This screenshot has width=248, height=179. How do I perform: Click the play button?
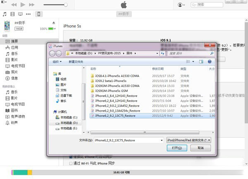click(x=23, y=5)
